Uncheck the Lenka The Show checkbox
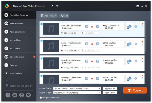Screen dimensions: 152x103 [42, 41]
